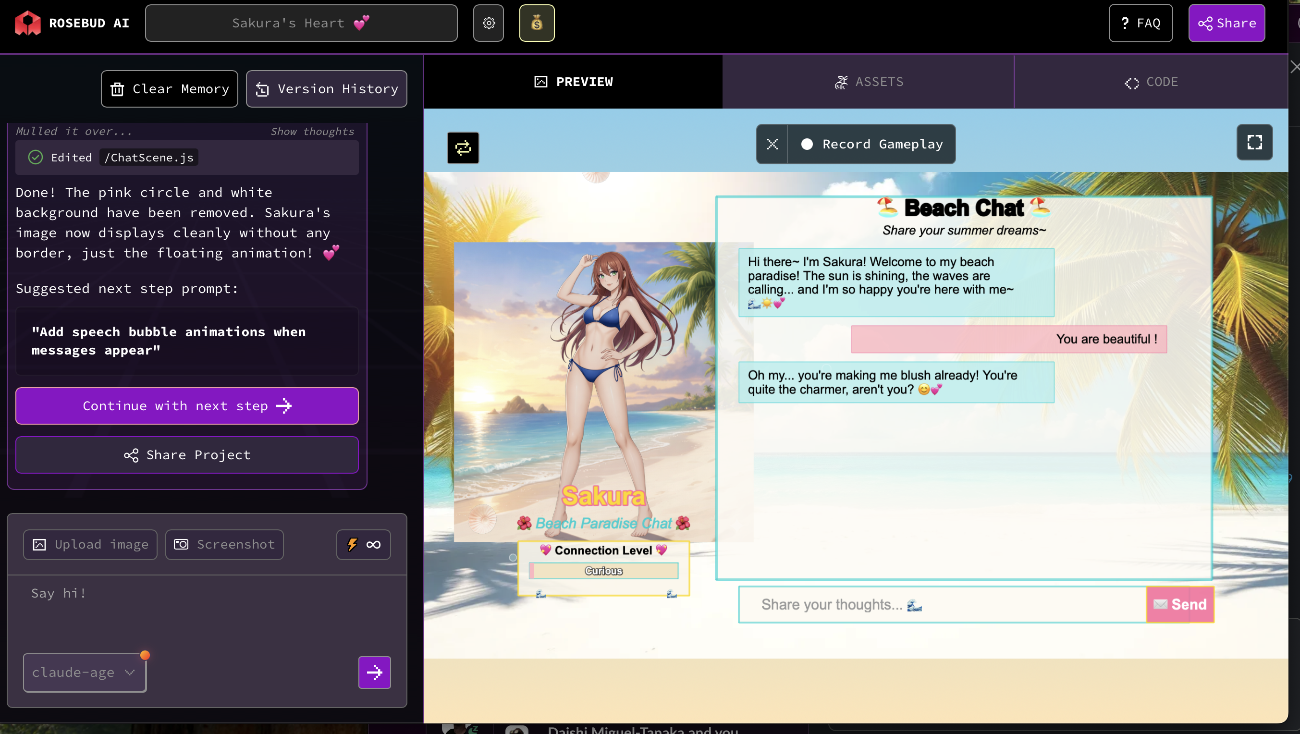Dismiss the Record Gameplay bar
The width and height of the screenshot is (1300, 734).
(x=772, y=144)
